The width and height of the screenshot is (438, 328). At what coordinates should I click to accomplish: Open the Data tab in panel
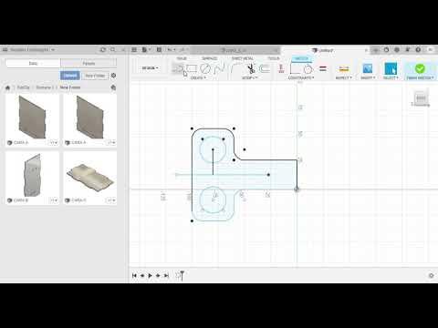(33, 63)
